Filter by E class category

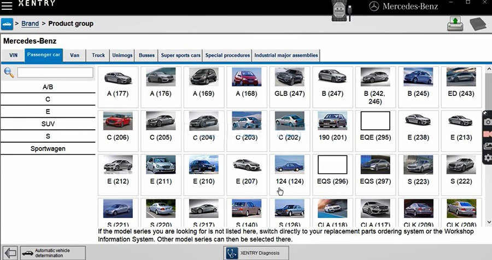coord(48,112)
